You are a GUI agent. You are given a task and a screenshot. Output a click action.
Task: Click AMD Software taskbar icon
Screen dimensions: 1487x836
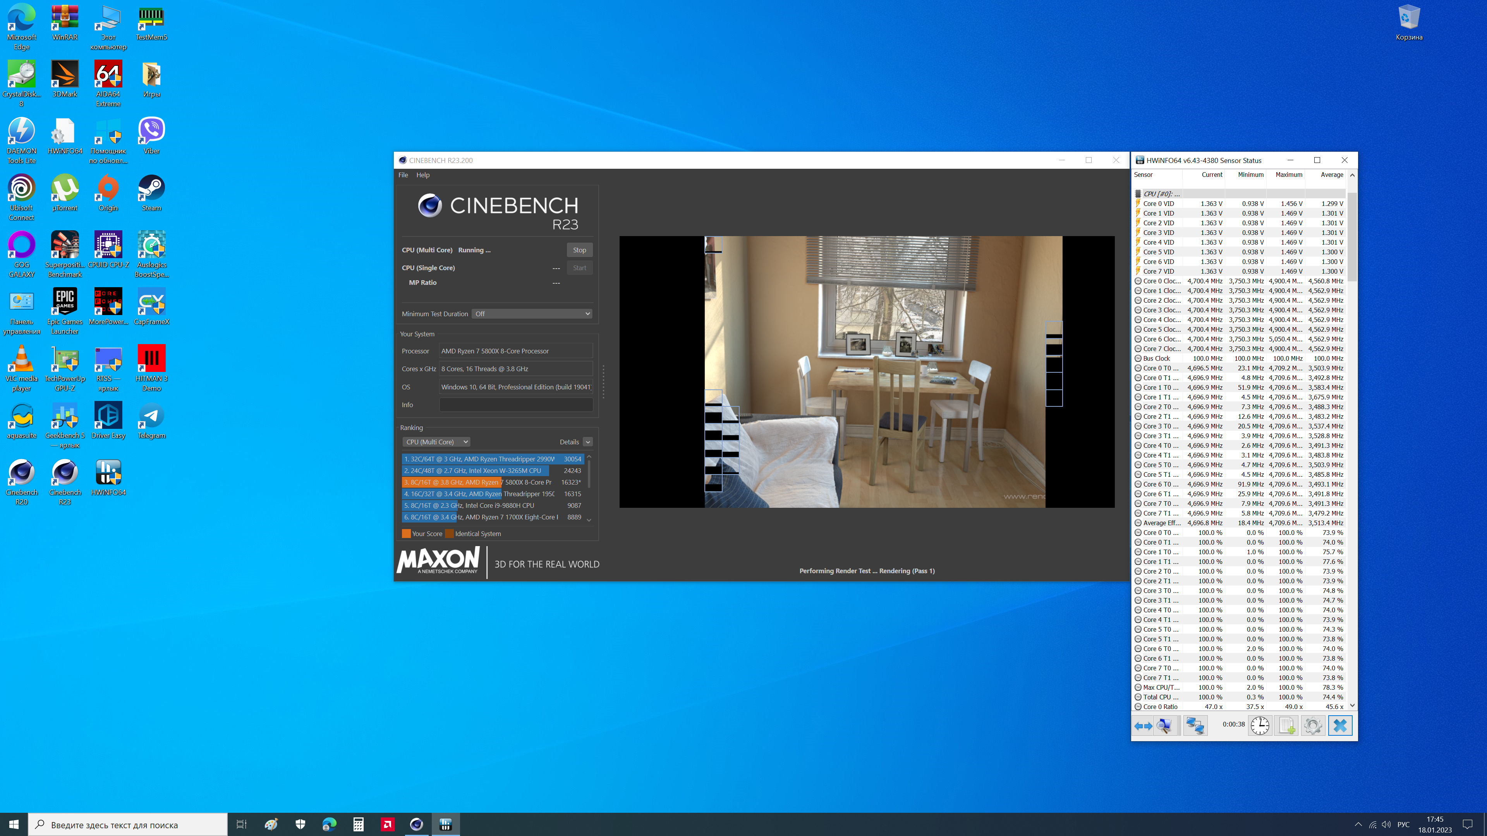tap(387, 824)
